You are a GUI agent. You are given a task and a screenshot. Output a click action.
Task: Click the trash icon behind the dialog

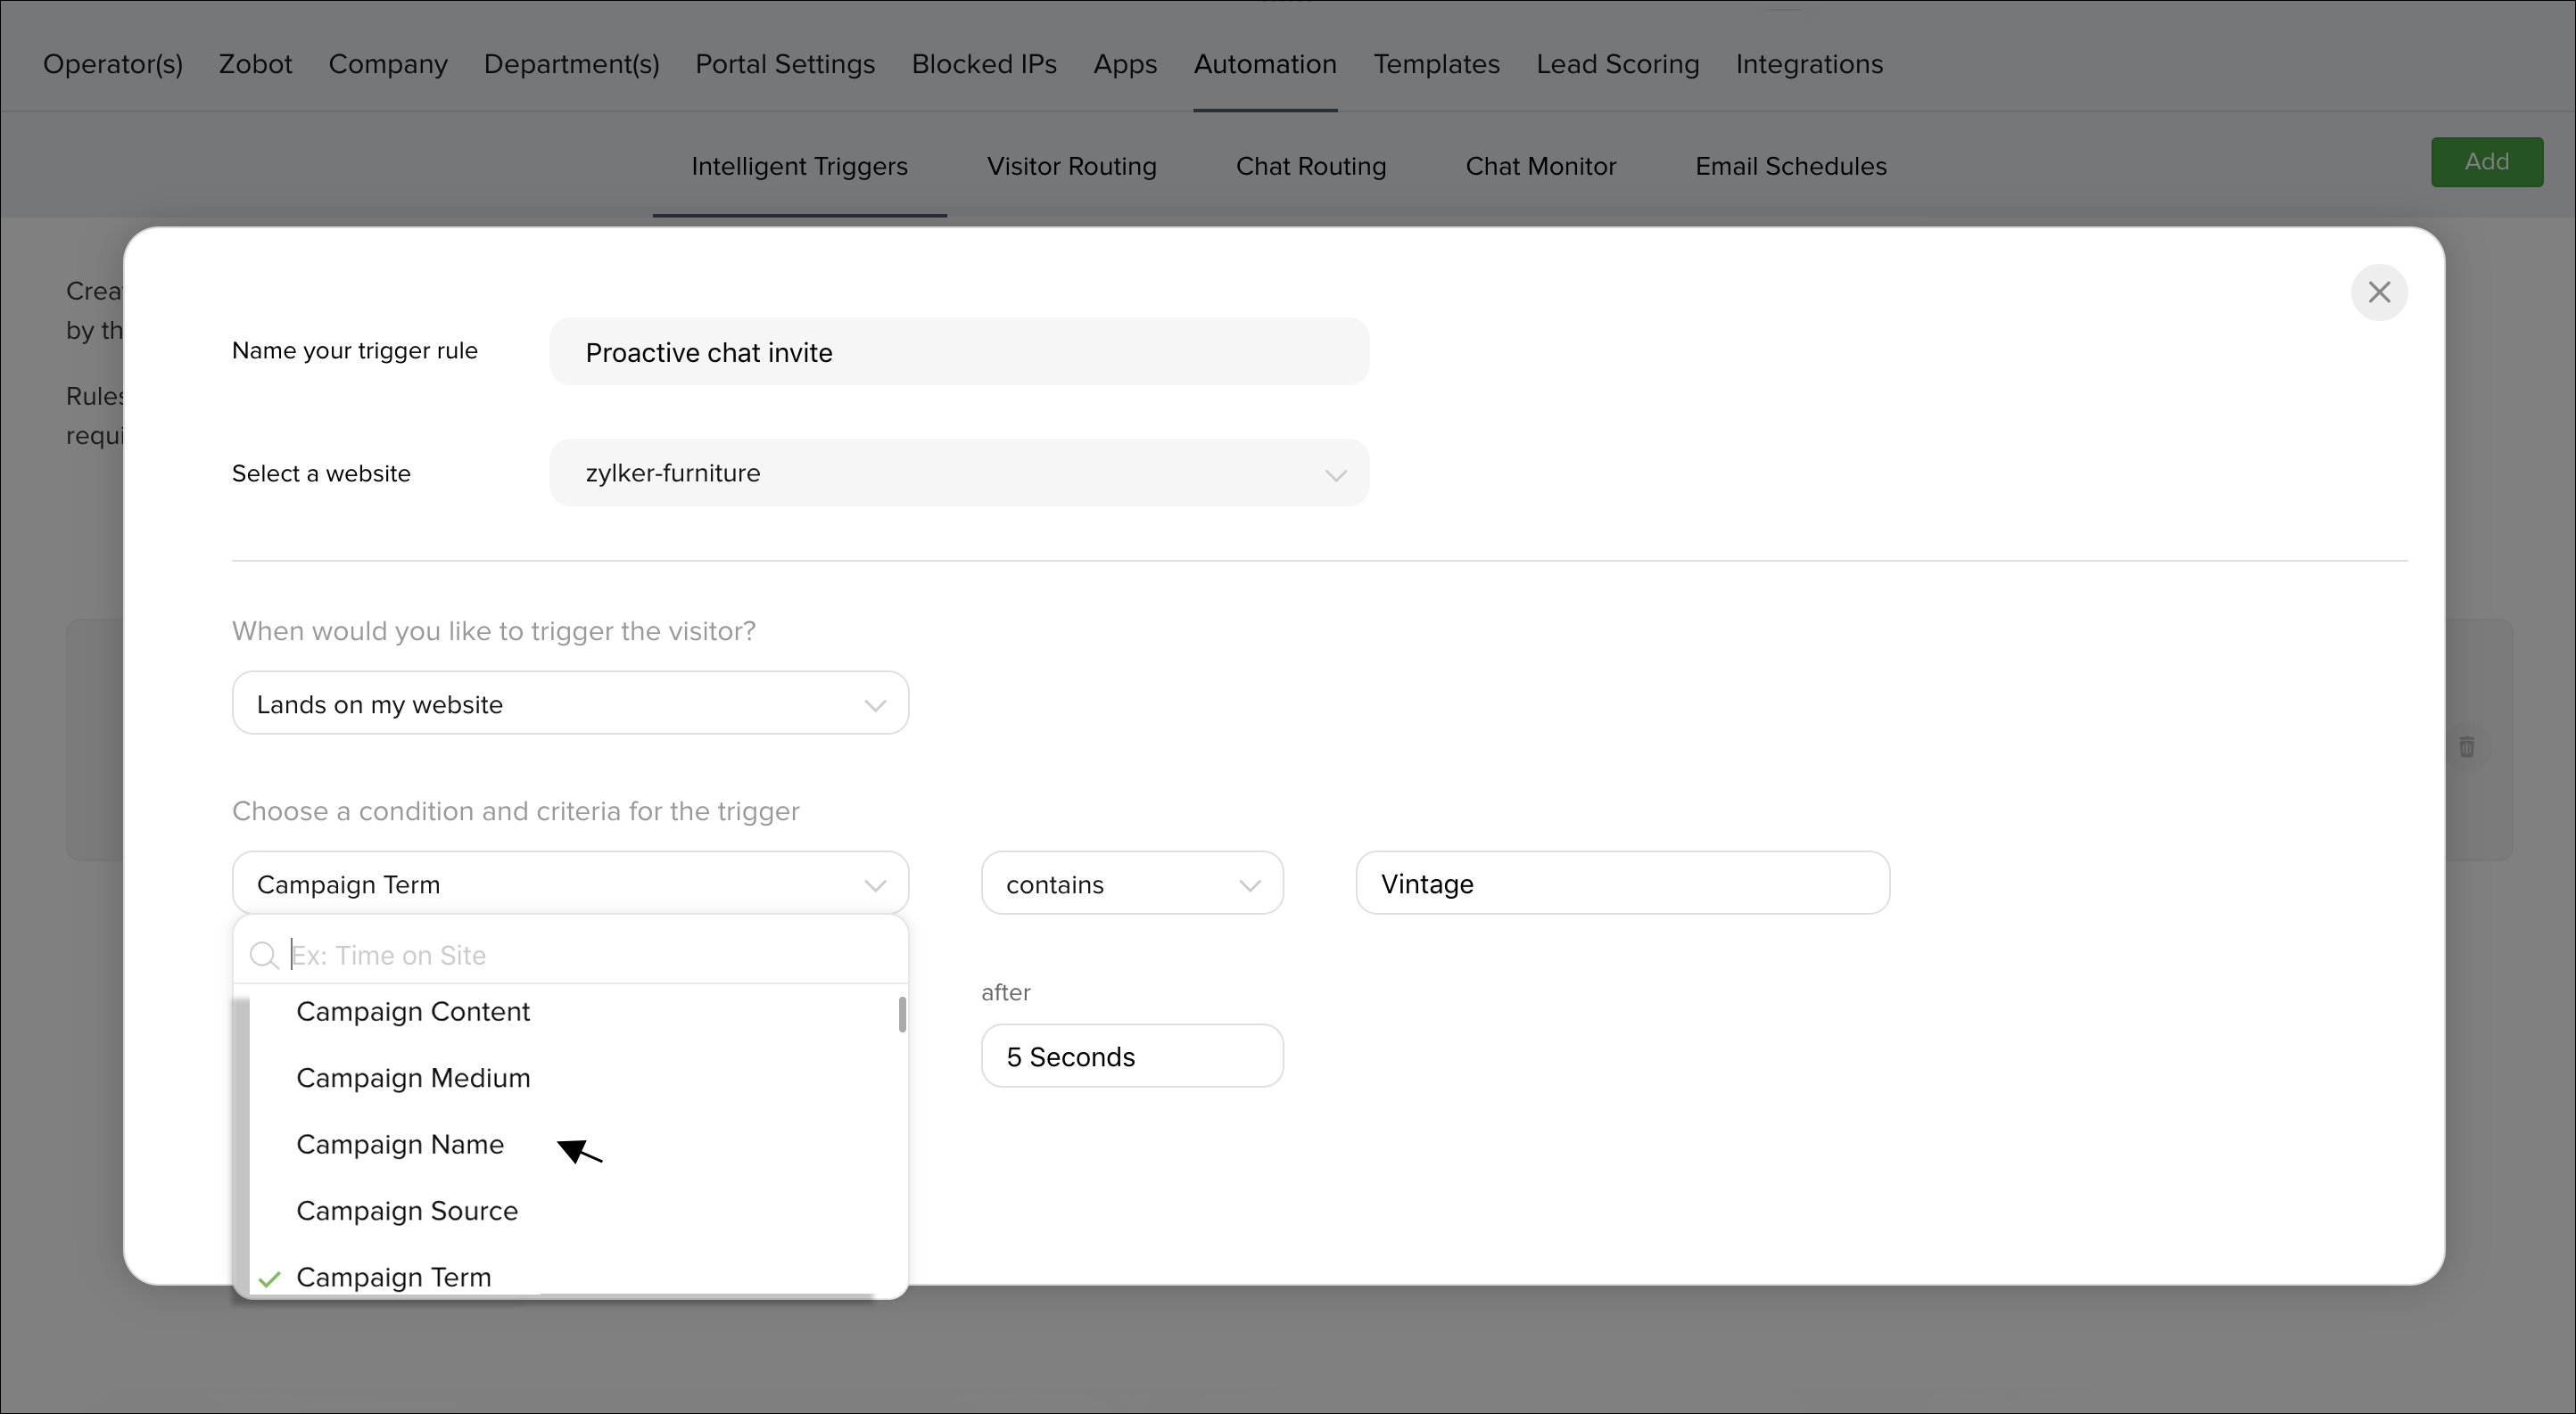pos(2466,746)
